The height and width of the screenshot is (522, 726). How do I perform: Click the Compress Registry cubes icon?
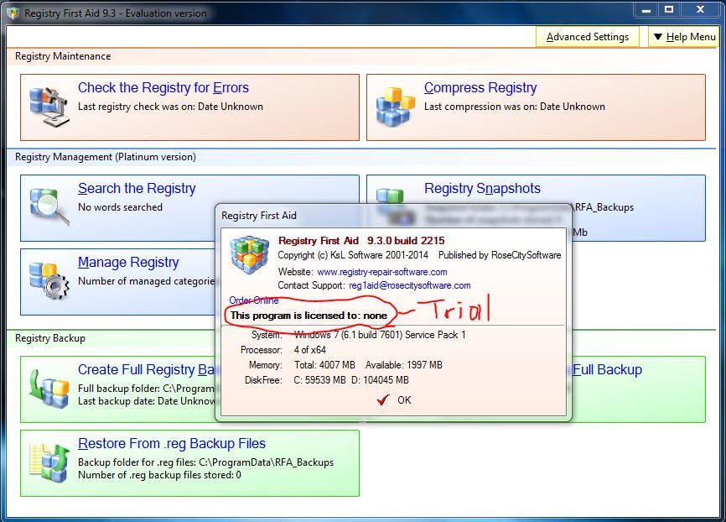point(395,107)
